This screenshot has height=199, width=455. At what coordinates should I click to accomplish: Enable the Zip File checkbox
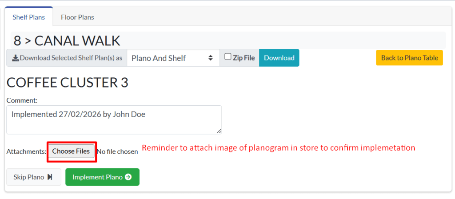coord(228,57)
